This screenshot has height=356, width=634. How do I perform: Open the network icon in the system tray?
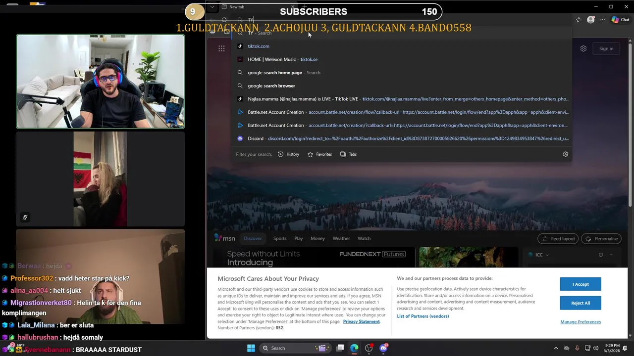coord(587,348)
